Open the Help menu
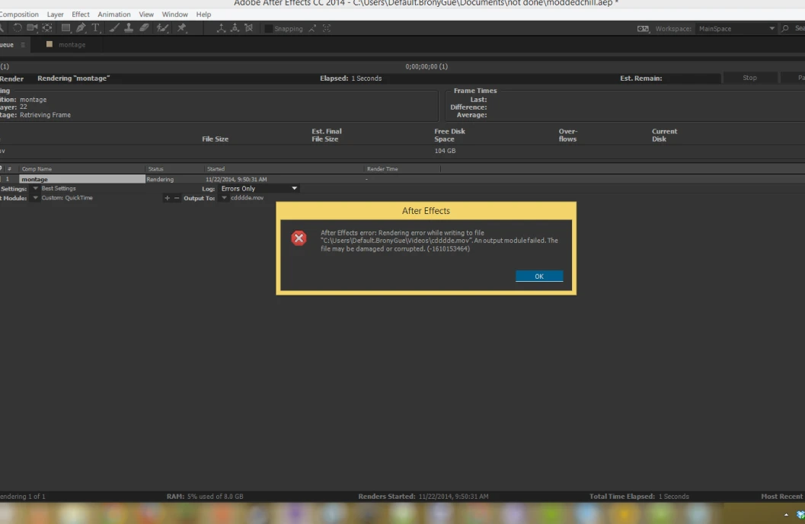Viewport: 805px width, 524px height. (204, 14)
